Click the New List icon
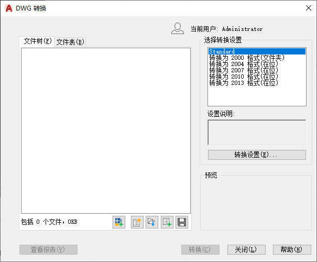317x262 pixels. [137, 222]
